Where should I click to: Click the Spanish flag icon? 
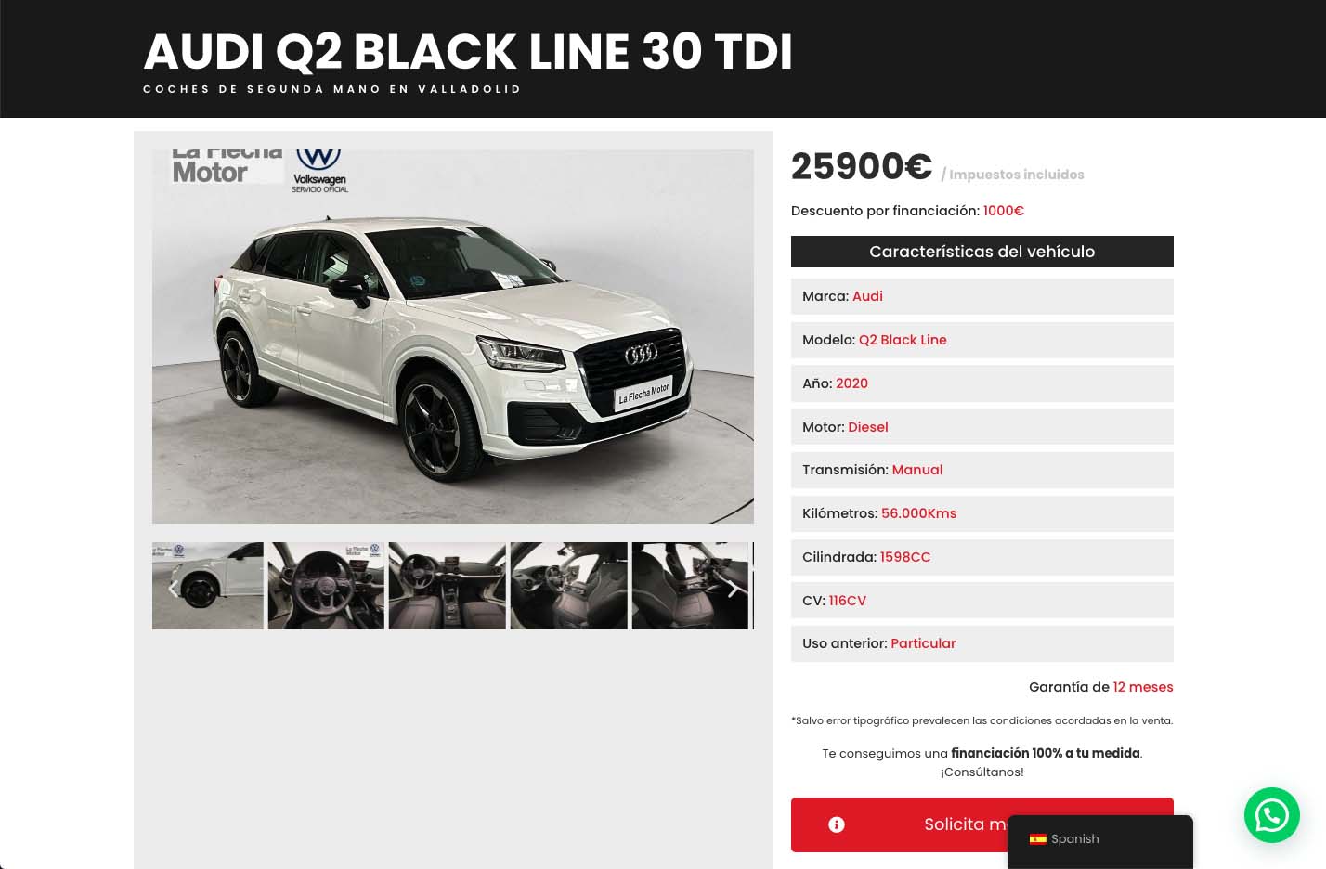[1038, 839]
